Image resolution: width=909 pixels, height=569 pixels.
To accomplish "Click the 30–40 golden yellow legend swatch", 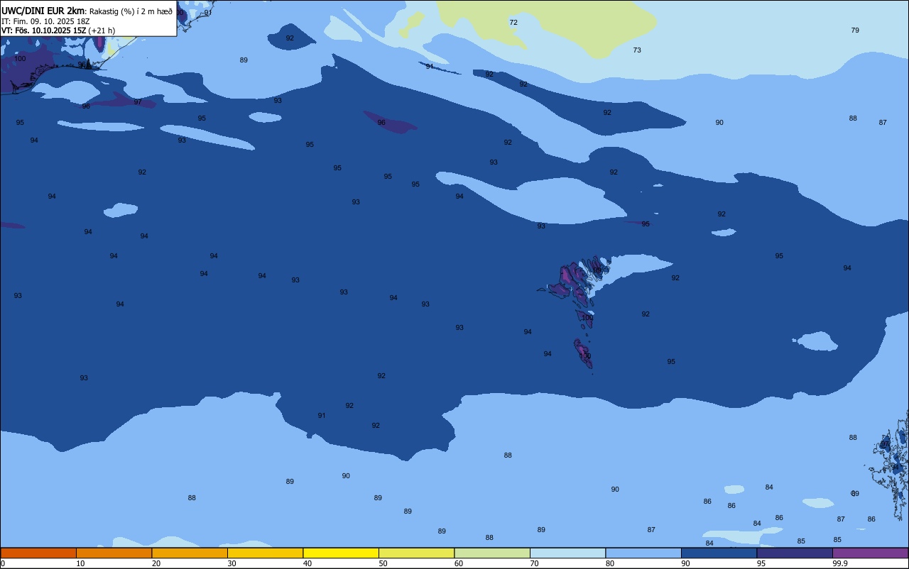I will (265, 553).
